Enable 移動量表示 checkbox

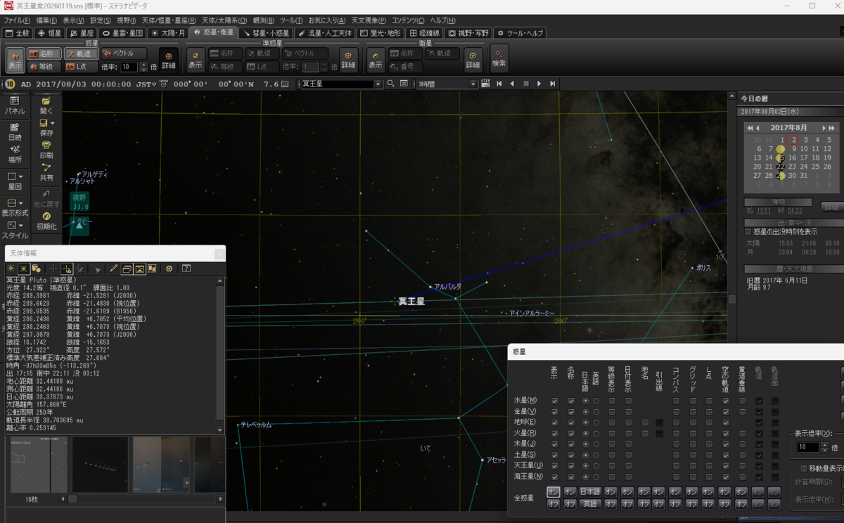click(x=804, y=469)
